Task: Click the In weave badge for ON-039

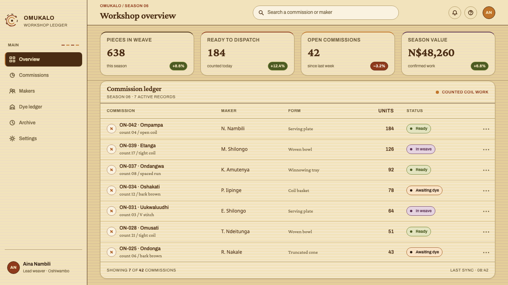Action: point(421,149)
